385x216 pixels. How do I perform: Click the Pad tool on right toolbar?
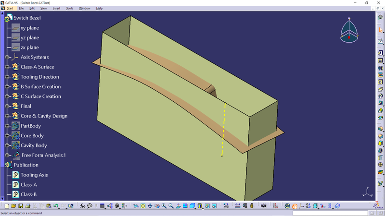pyautogui.click(x=380, y=53)
